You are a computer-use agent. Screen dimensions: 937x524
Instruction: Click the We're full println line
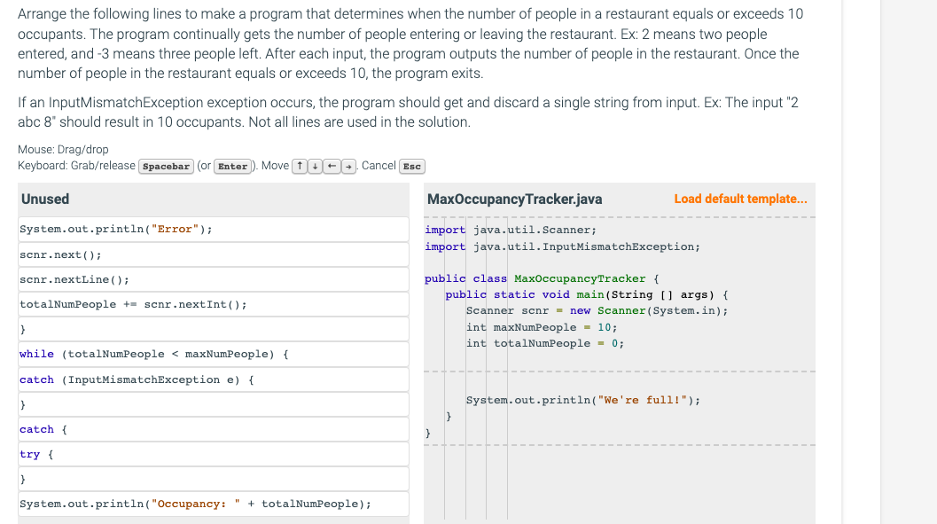(x=582, y=401)
